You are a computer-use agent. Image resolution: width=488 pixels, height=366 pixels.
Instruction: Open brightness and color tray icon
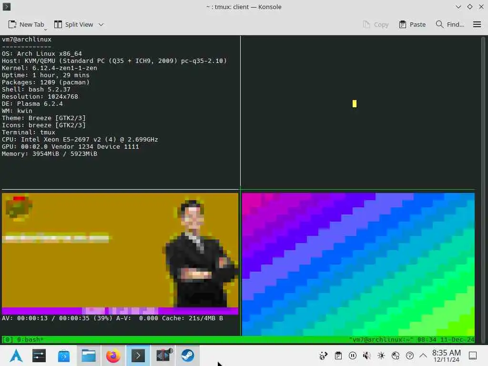pos(381,356)
